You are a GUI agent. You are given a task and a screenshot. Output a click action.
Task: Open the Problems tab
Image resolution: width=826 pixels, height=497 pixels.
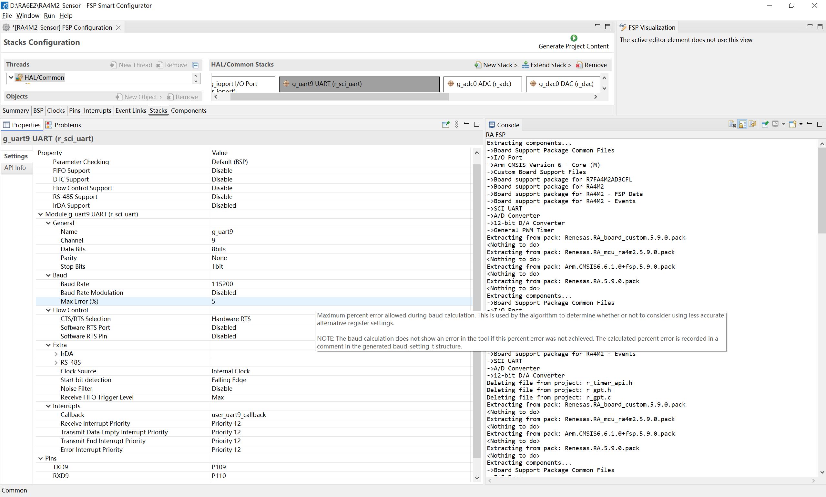pyautogui.click(x=64, y=125)
